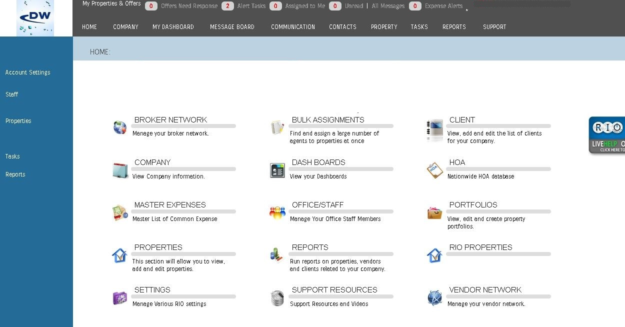625x327 pixels.
Task: Open the Client list icon
Action: (x=434, y=129)
